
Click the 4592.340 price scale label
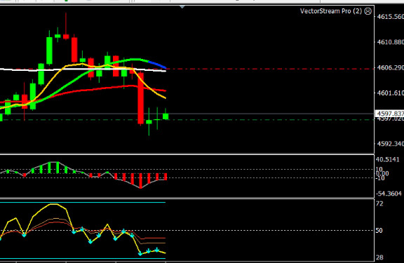pyautogui.click(x=390, y=144)
